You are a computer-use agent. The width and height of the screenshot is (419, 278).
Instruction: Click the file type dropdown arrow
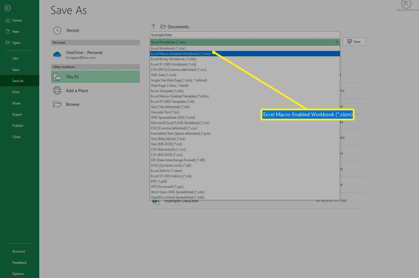pos(337,42)
